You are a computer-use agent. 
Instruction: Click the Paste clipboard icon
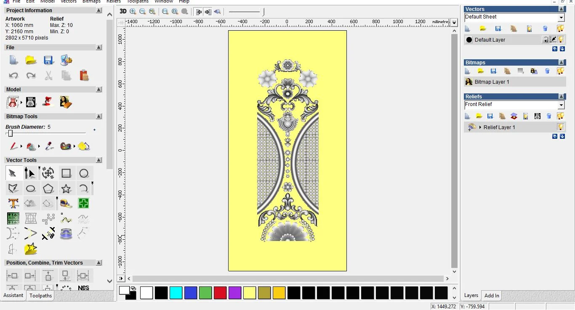pyautogui.click(x=84, y=76)
